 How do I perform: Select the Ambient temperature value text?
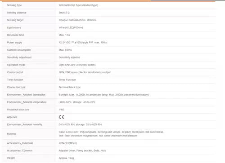pos(77,102)
